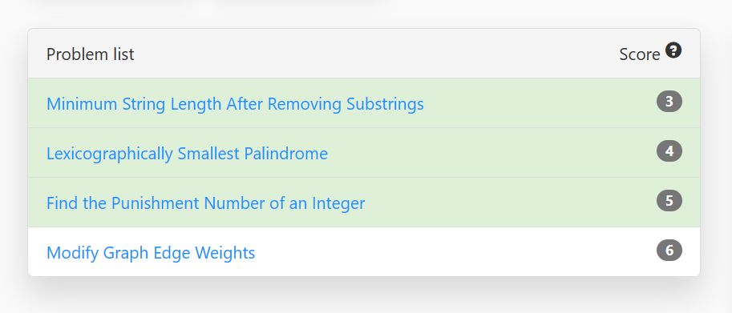Screen dimensions: 732x313
Task: Click the score badge showing 5
Action: (669, 201)
